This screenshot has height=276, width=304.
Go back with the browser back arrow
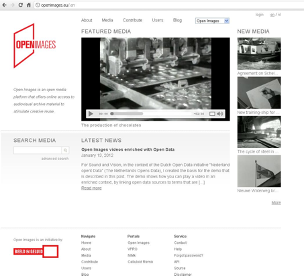[x=5, y=5]
